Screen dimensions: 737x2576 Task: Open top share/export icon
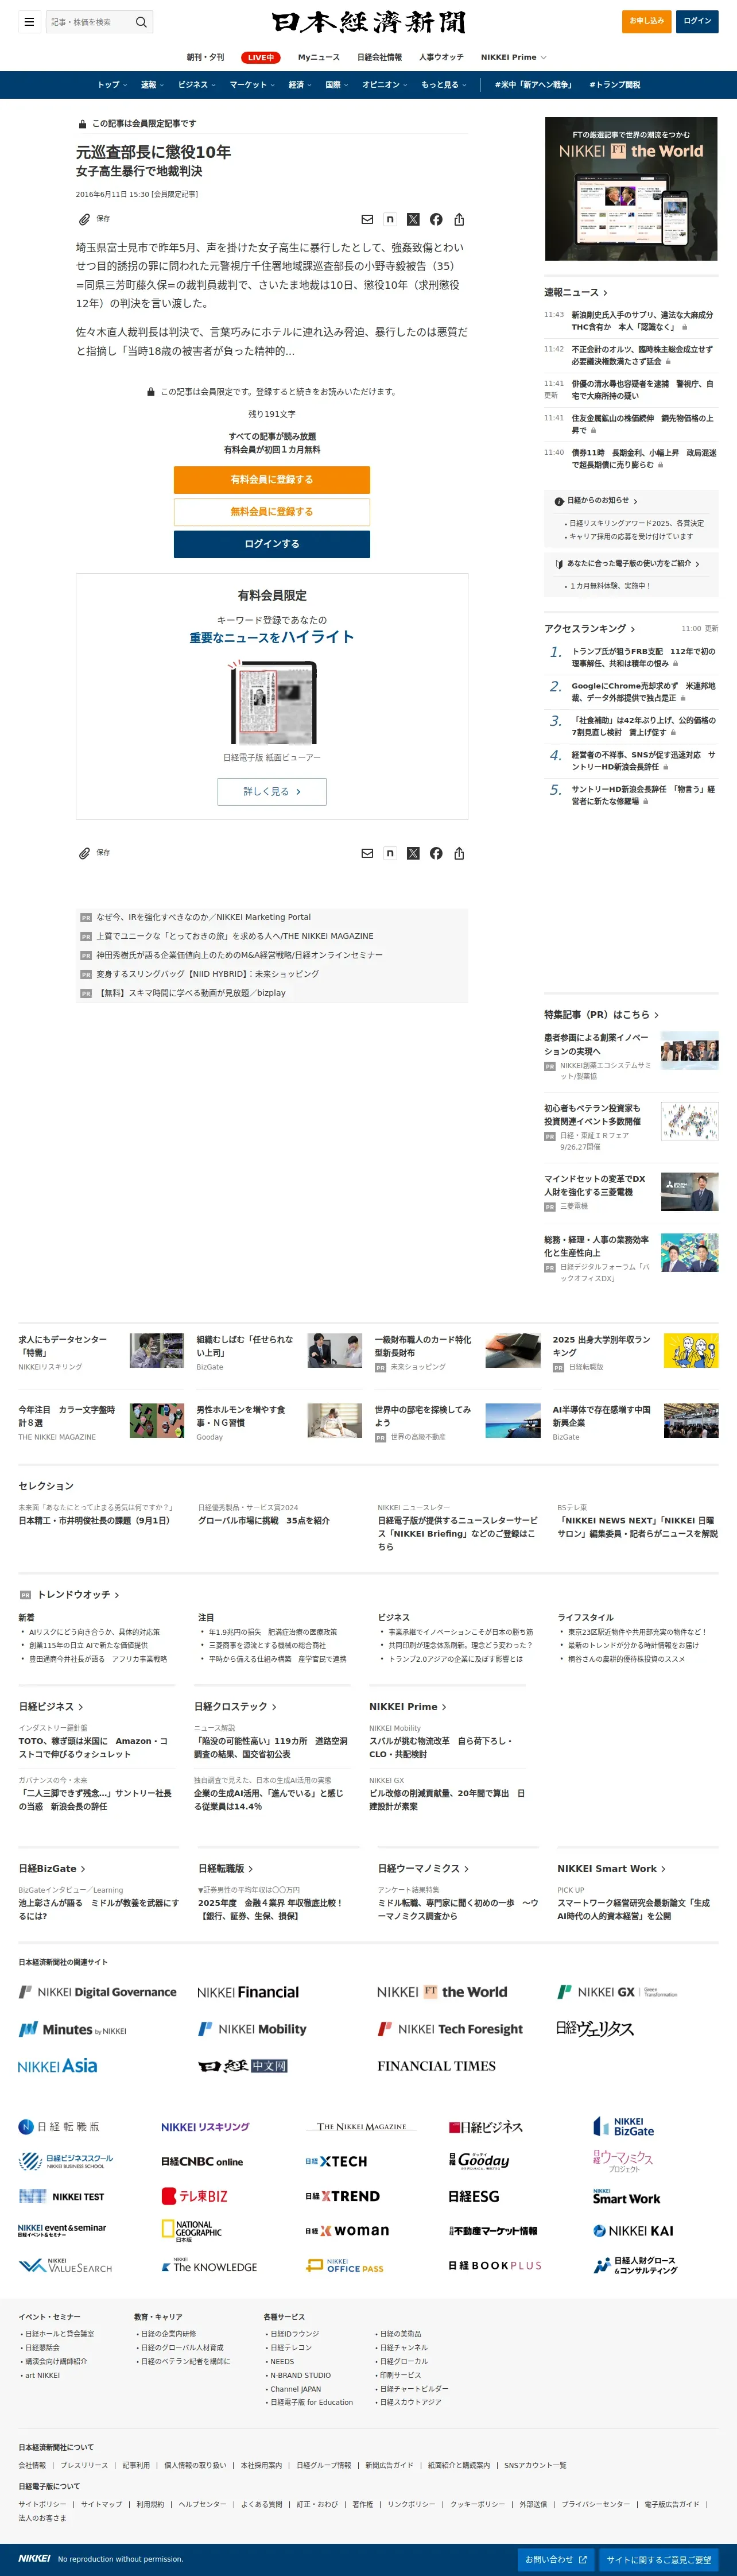click(459, 219)
